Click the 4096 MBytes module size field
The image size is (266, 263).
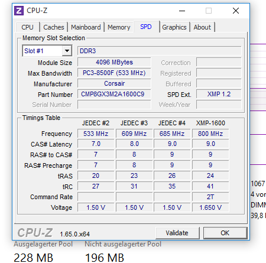click(x=114, y=62)
